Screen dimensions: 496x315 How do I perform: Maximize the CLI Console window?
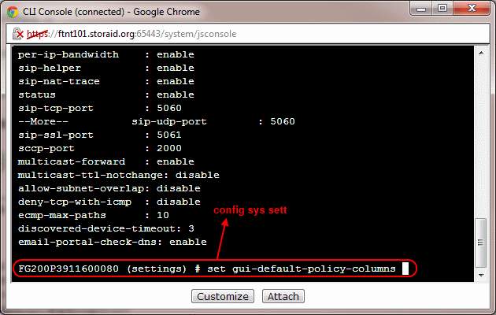(442, 9)
